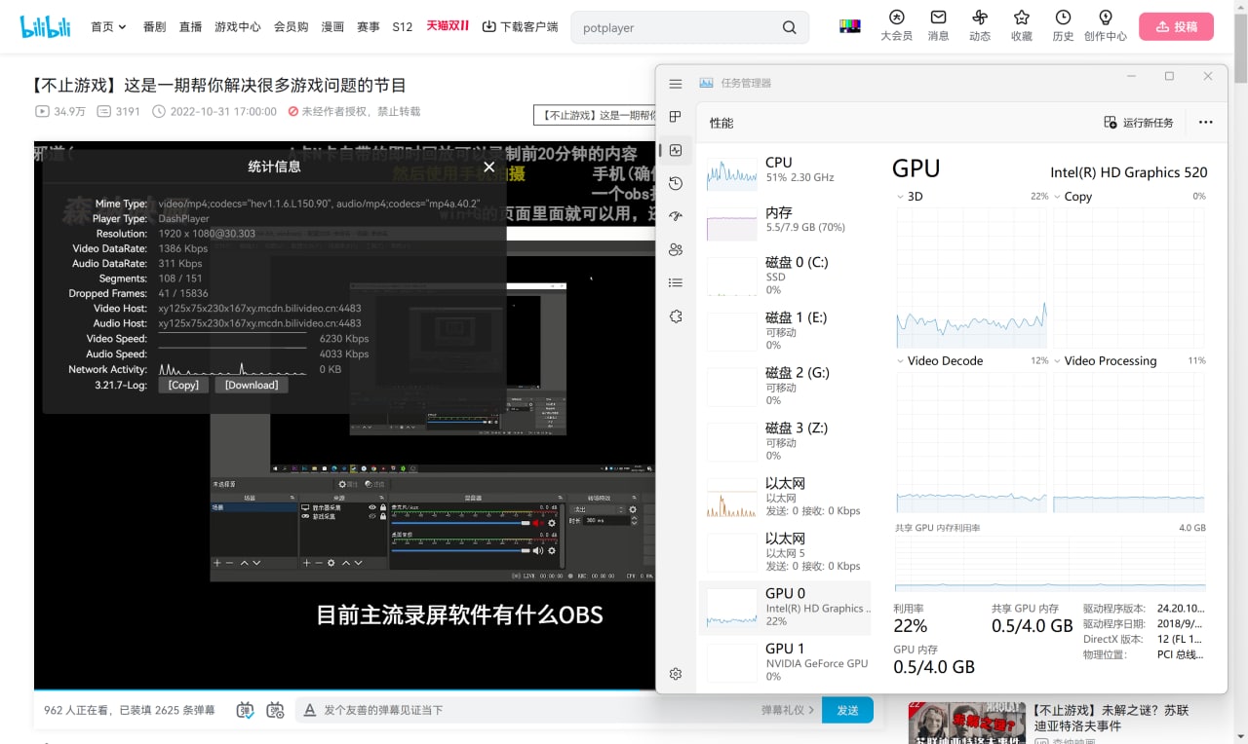Open the Processes page in Task Manager sidebar
The width and height of the screenshot is (1248, 744).
point(676,117)
